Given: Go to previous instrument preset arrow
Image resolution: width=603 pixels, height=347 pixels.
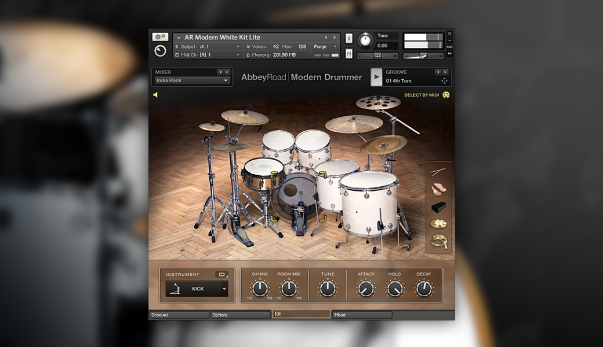Looking at the screenshot, I should [x=326, y=37].
